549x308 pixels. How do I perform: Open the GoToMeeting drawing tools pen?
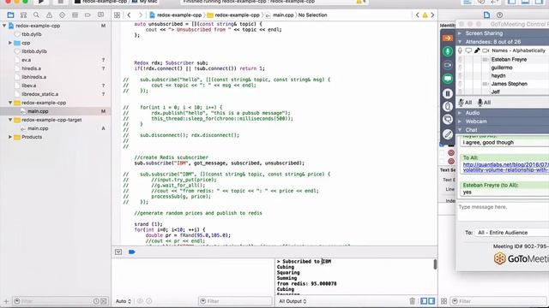coord(448,134)
